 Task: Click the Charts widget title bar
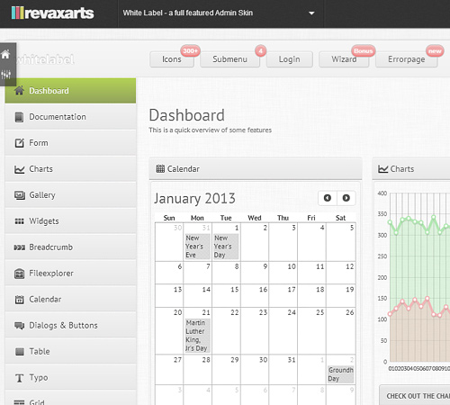pos(411,169)
